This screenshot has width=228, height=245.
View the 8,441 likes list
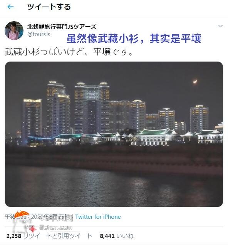[117, 236]
